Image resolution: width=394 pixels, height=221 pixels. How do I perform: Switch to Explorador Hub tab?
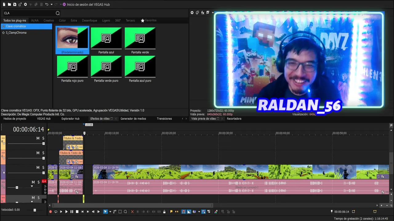point(70,119)
